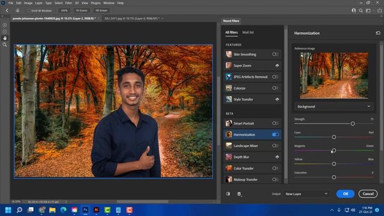The image size is (384, 216).
Task: Select the Zoom magnifier tool in left toolbar
Action: (5, 45)
